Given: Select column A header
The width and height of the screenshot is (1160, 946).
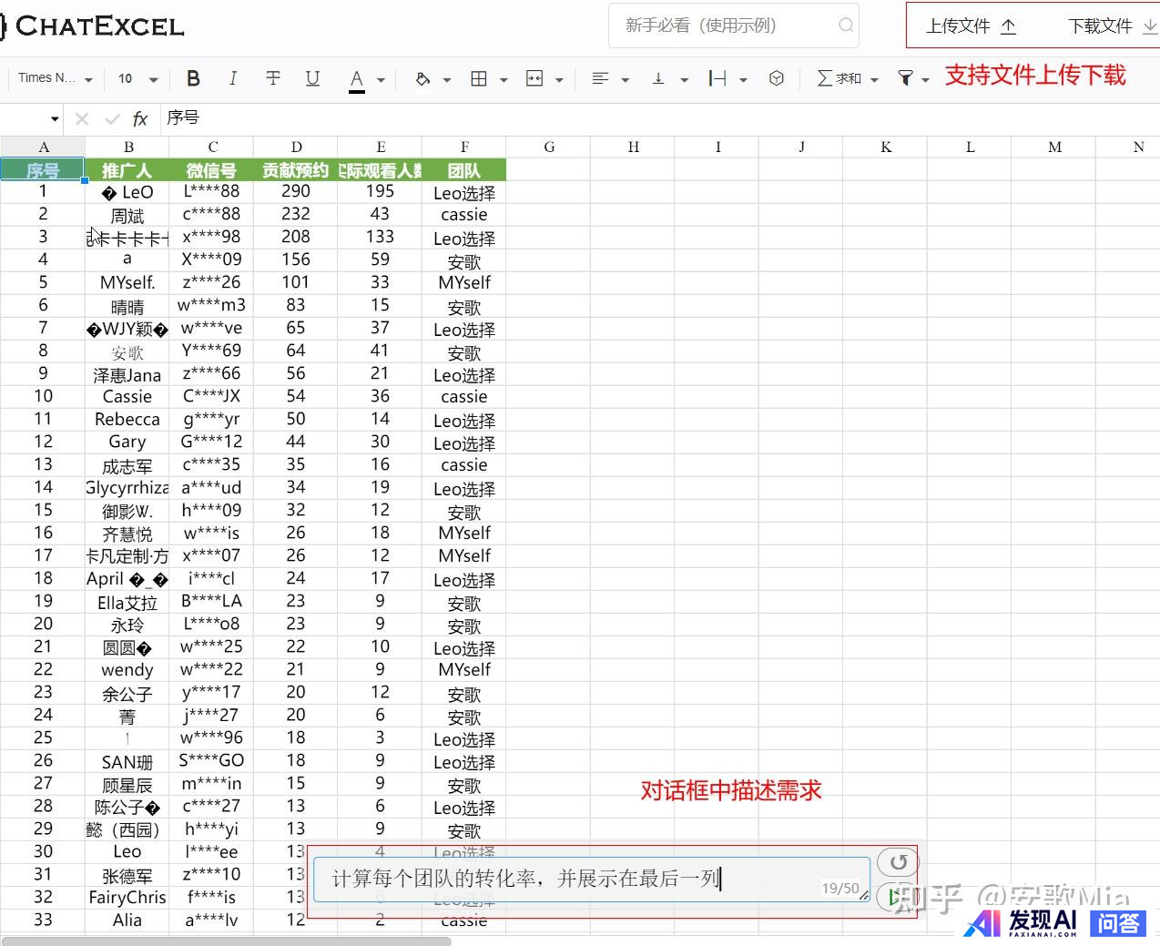Looking at the screenshot, I should (x=43, y=147).
